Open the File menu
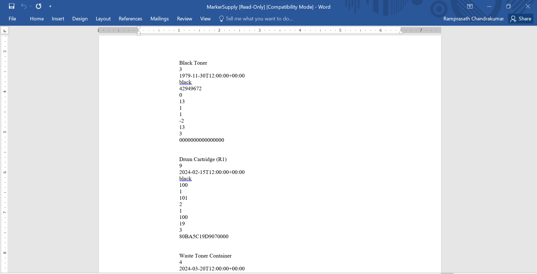The image size is (537, 274). pos(12,19)
